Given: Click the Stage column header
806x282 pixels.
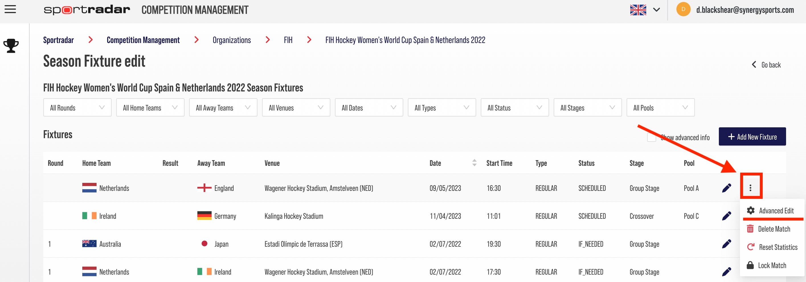Looking at the screenshot, I should pos(637,163).
